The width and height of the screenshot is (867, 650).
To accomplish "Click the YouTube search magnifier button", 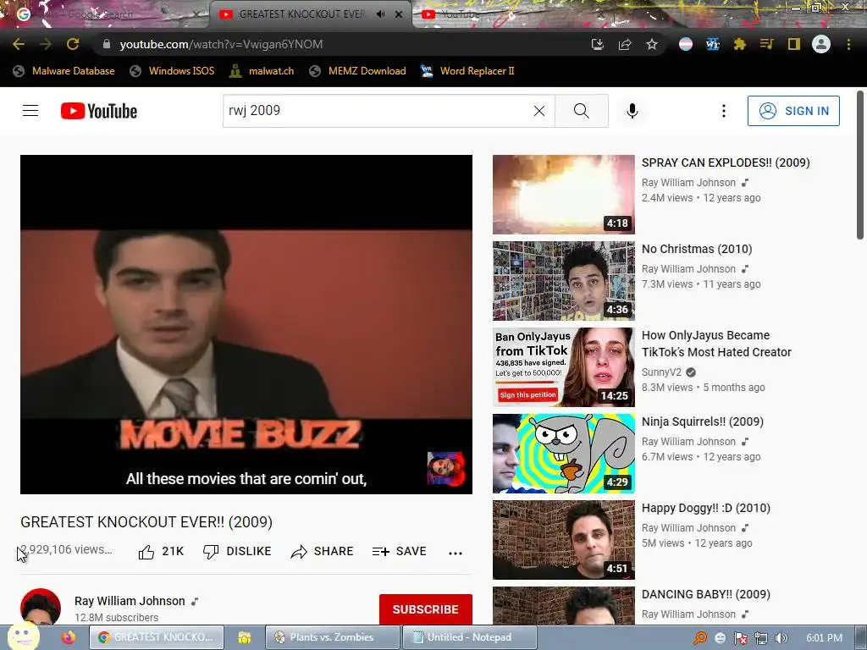I will [x=581, y=111].
